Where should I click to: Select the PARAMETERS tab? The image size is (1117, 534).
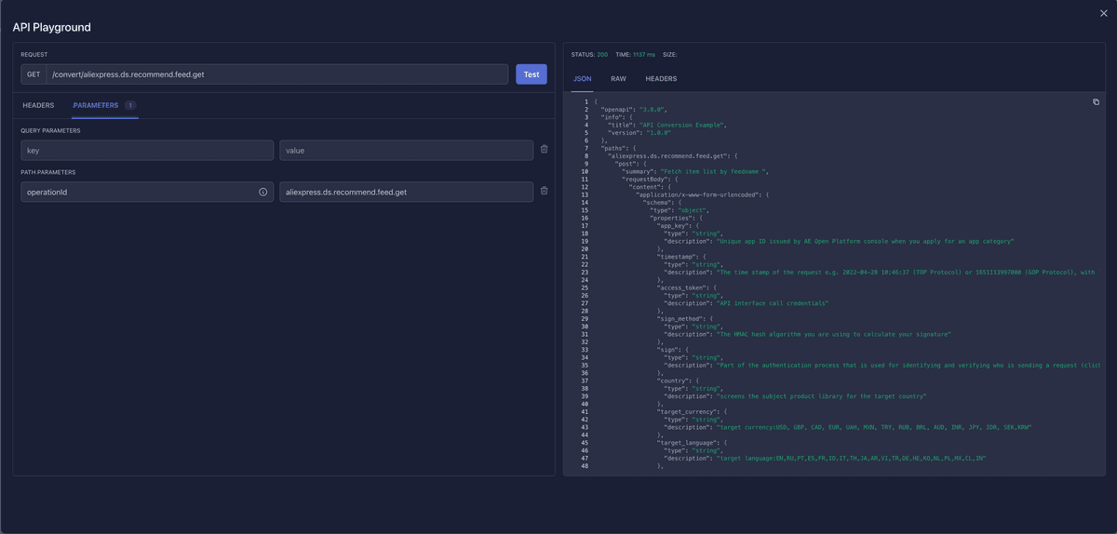(96, 105)
